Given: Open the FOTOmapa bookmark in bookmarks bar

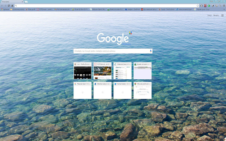Looking at the screenshot, I should coord(44,10).
